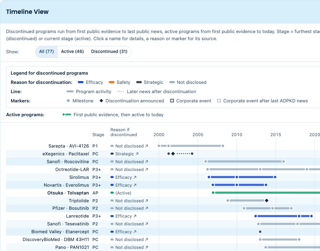Click the Strategic reason for eXegenics
Viewport: 320px width, 251px height.
point(124,154)
